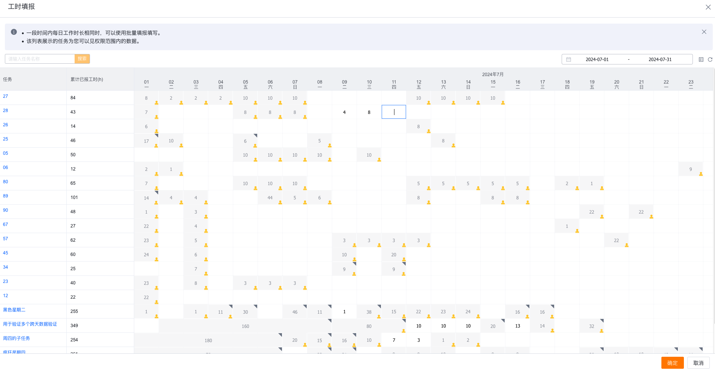Click the corner triangle marker on row 34 day 11 cell

404,263
